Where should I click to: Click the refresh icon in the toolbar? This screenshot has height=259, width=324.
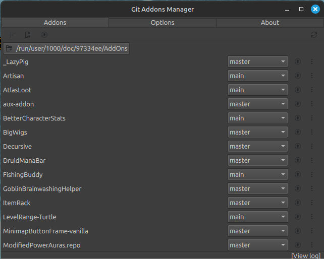click(314, 35)
